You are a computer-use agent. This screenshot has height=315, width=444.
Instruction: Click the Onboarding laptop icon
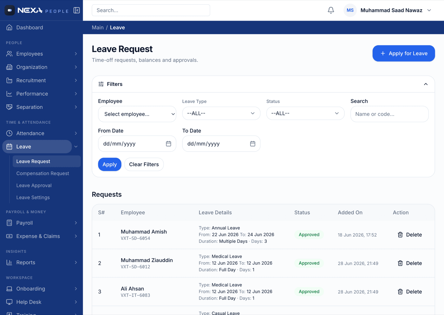pyautogui.click(x=10, y=289)
